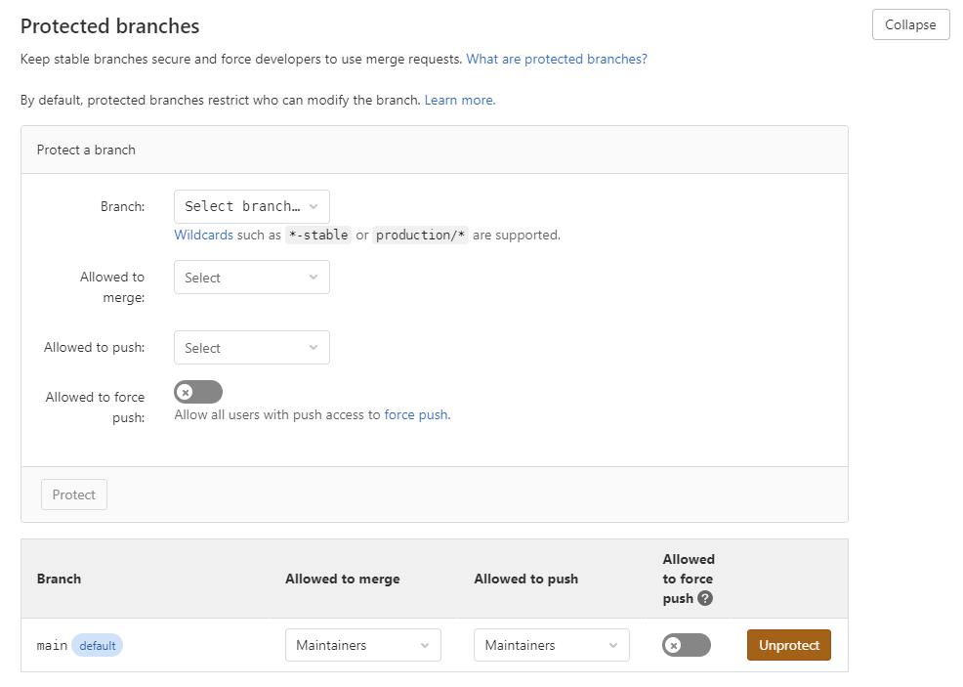Click the default badge next to main
The height and width of the screenshot is (687, 963).
pos(98,645)
